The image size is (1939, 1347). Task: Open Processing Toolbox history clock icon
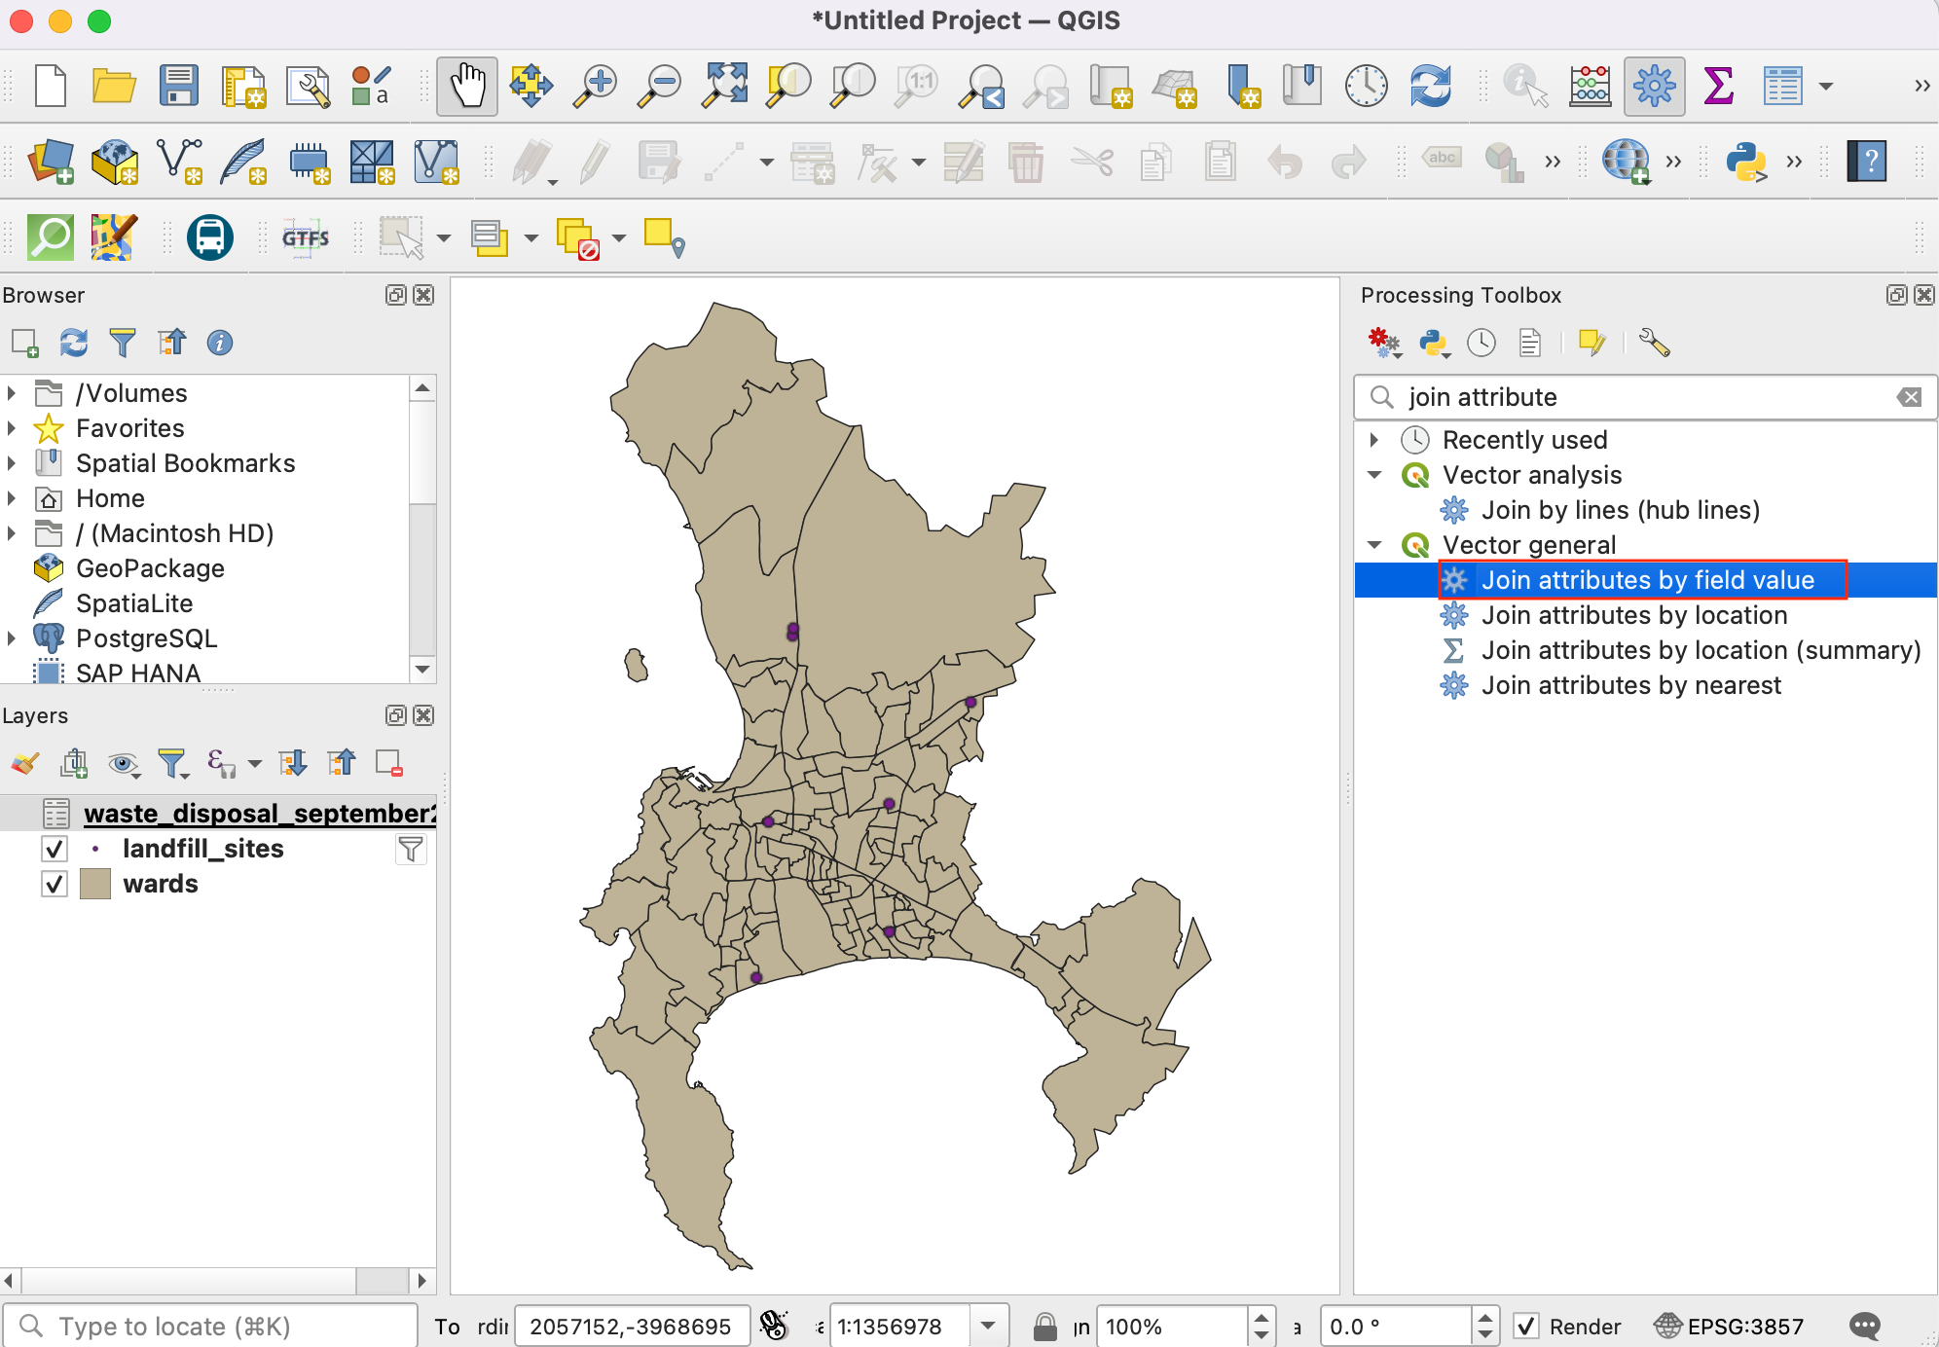click(1481, 343)
